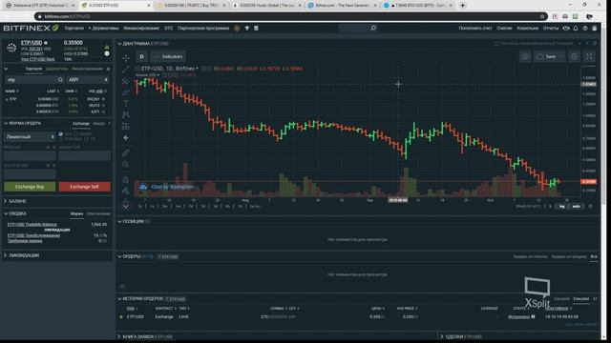Collapse the Orders (Ордеры) panel
This screenshot has width=611, height=343.
[119, 256]
